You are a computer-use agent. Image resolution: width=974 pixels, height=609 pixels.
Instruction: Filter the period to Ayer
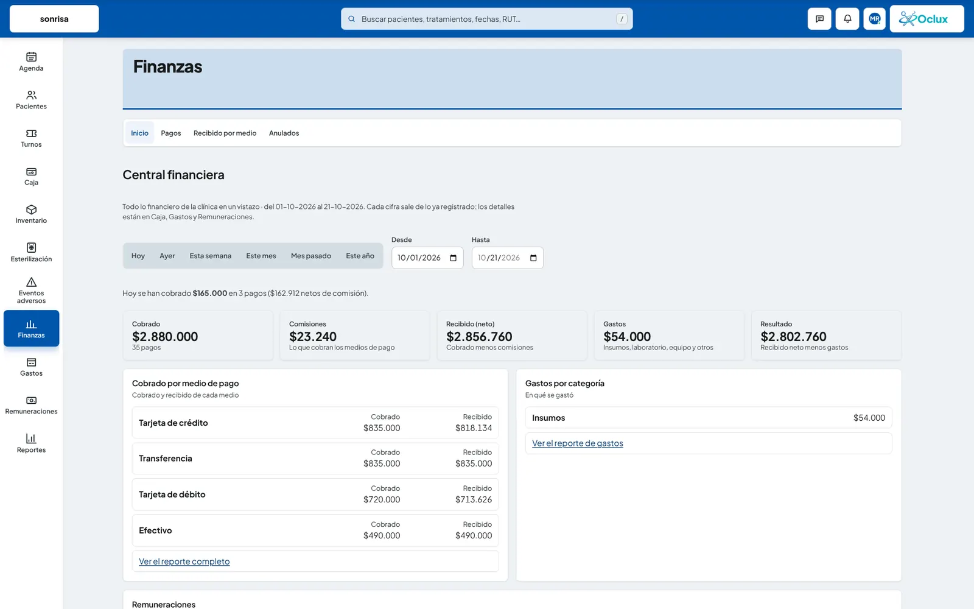(167, 256)
